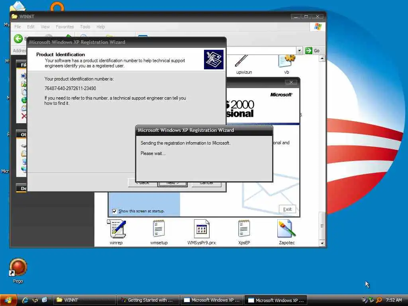This screenshot has height=306, width=408.
Task: Open the Favorites menu in WINNT window
Action: 65,27
